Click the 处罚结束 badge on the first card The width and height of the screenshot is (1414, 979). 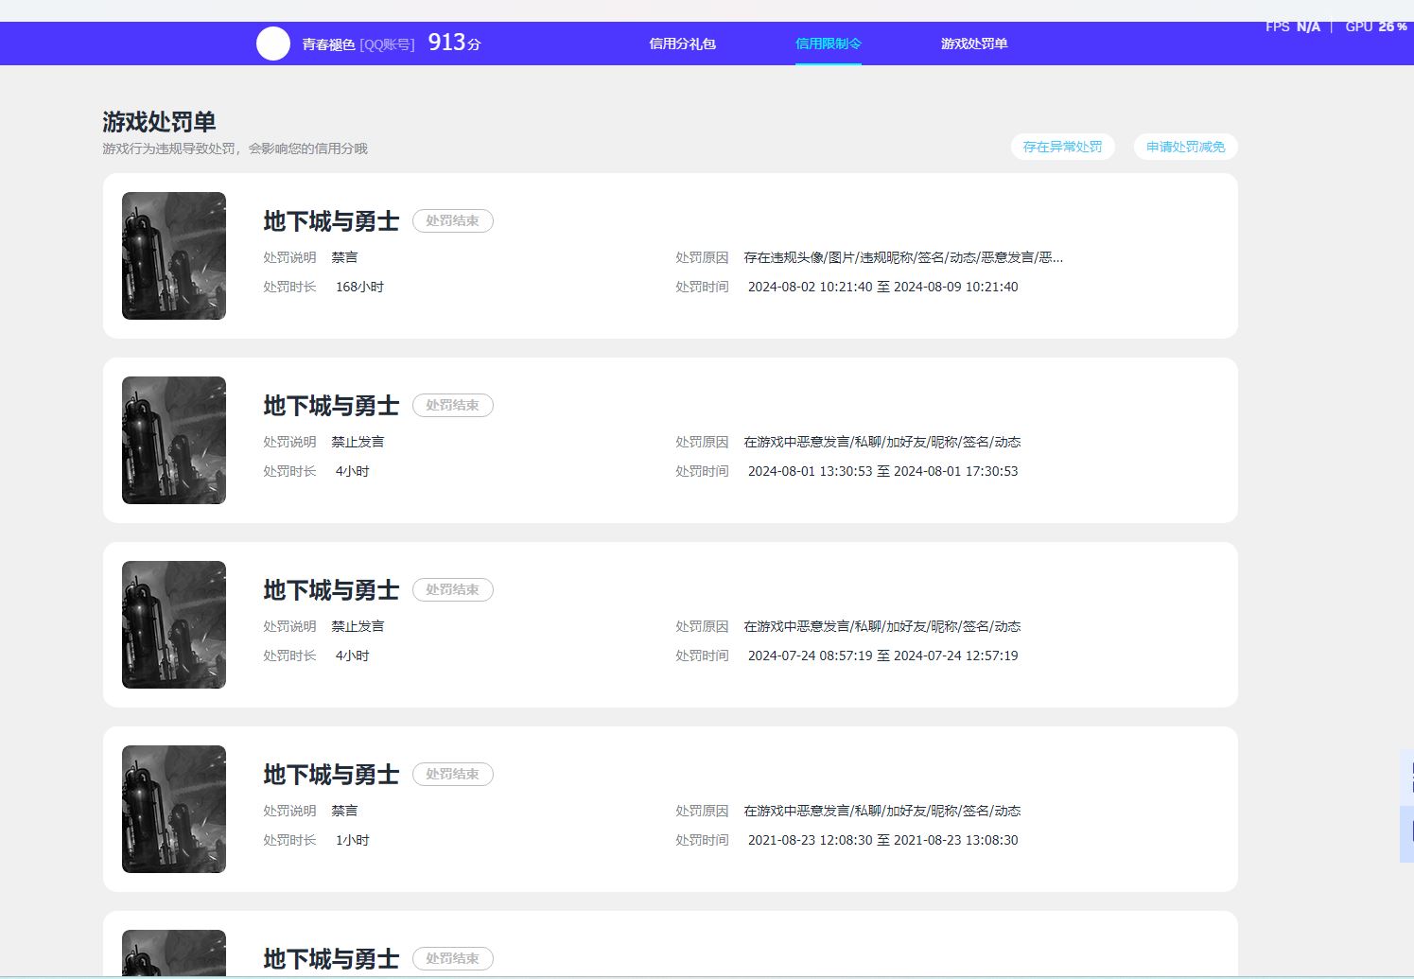click(453, 220)
